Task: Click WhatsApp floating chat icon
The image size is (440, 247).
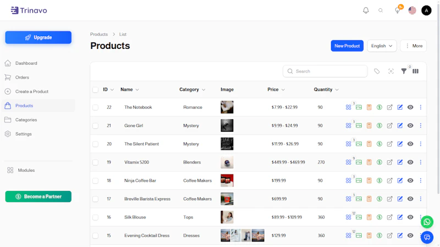Action: (427, 222)
